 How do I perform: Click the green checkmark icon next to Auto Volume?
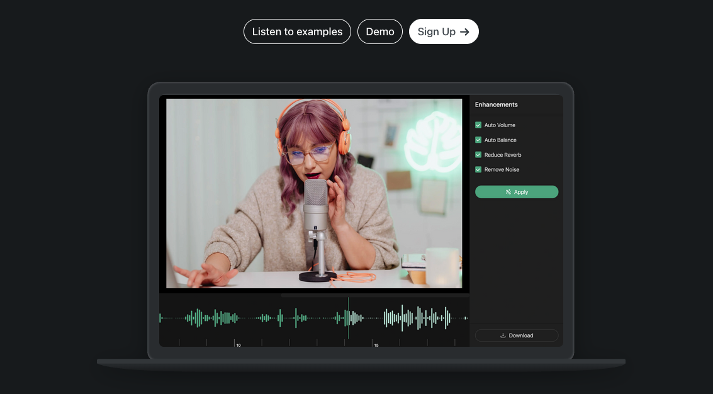[x=478, y=125]
